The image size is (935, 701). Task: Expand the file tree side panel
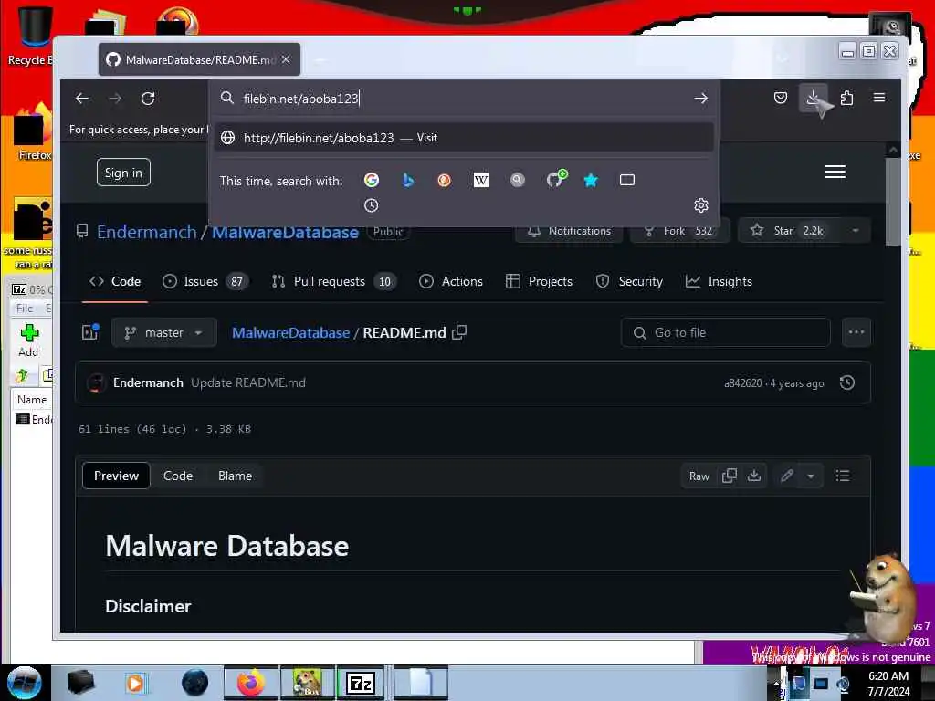pyautogui.click(x=90, y=332)
